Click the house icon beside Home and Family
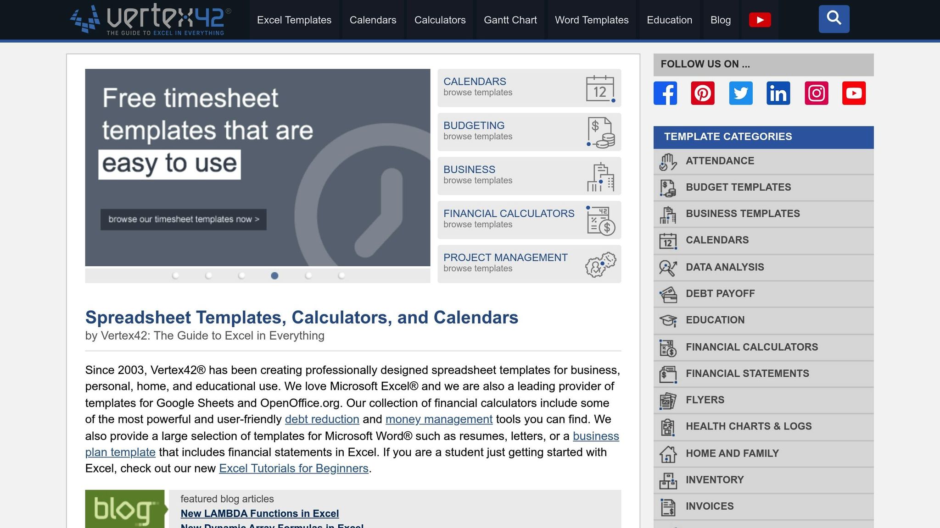The height and width of the screenshot is (528, 940). [668, 454]
